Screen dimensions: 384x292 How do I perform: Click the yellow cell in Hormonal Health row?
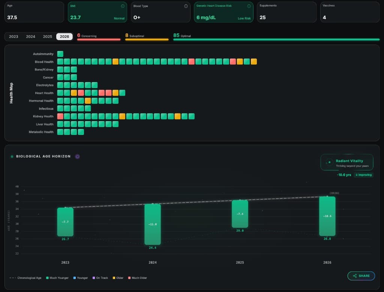tap(88, 101)
